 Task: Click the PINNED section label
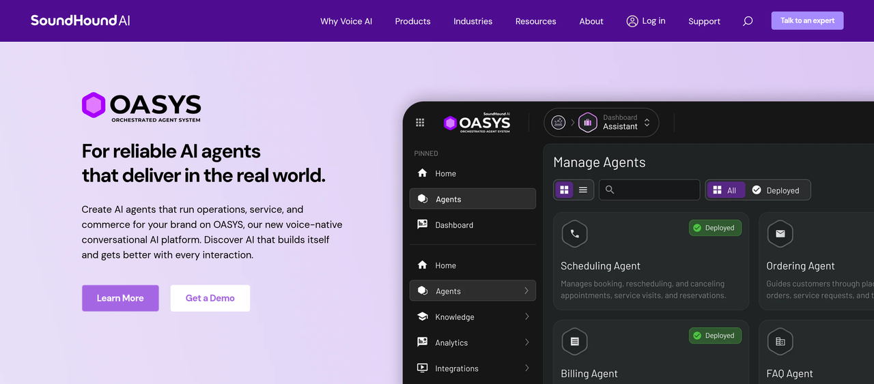[x=426, y=153]
